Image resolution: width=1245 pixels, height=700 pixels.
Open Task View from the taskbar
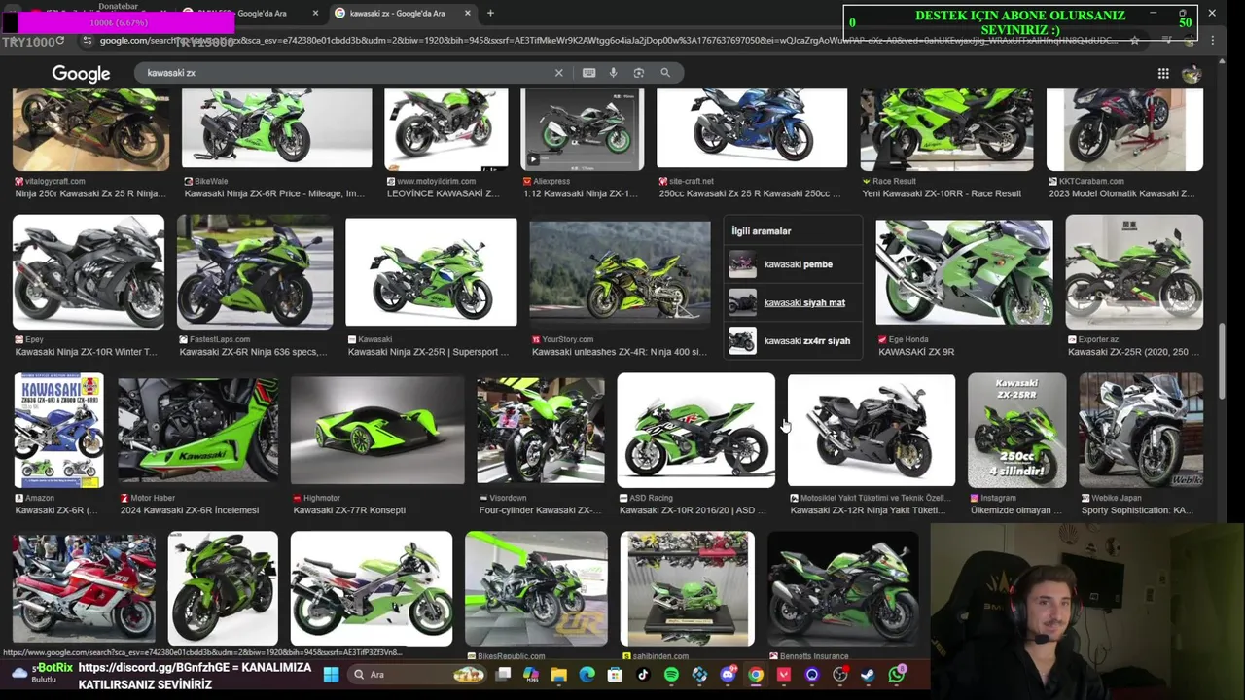[x=503, y=675]
